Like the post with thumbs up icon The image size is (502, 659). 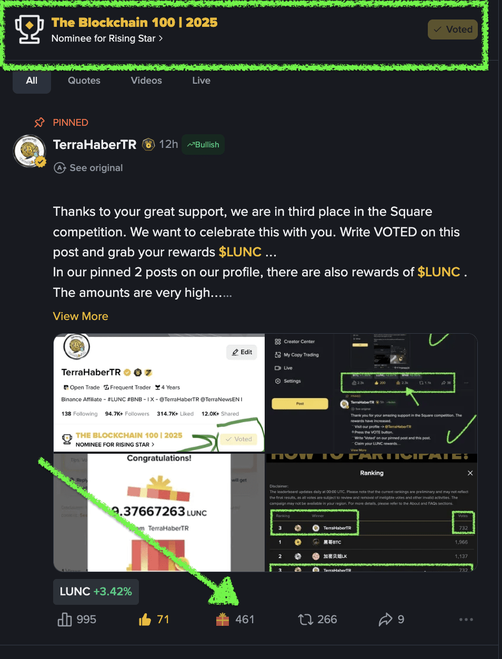coord(145,620)
